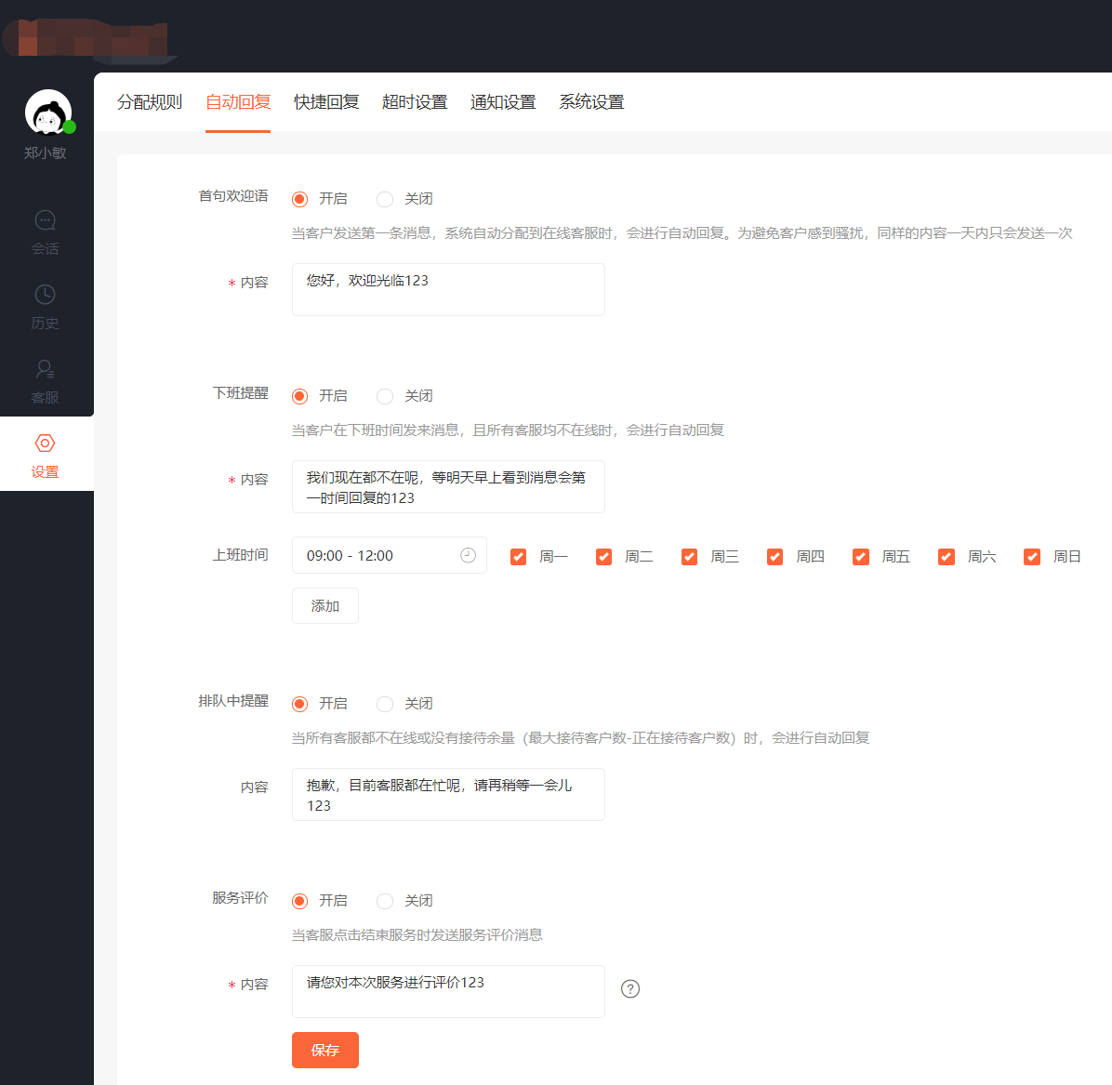Image resolution: width=1112 pixels, height=1085 pixels.
Task: Switch to the 快捷回复 tab
Action: (326, 102)
